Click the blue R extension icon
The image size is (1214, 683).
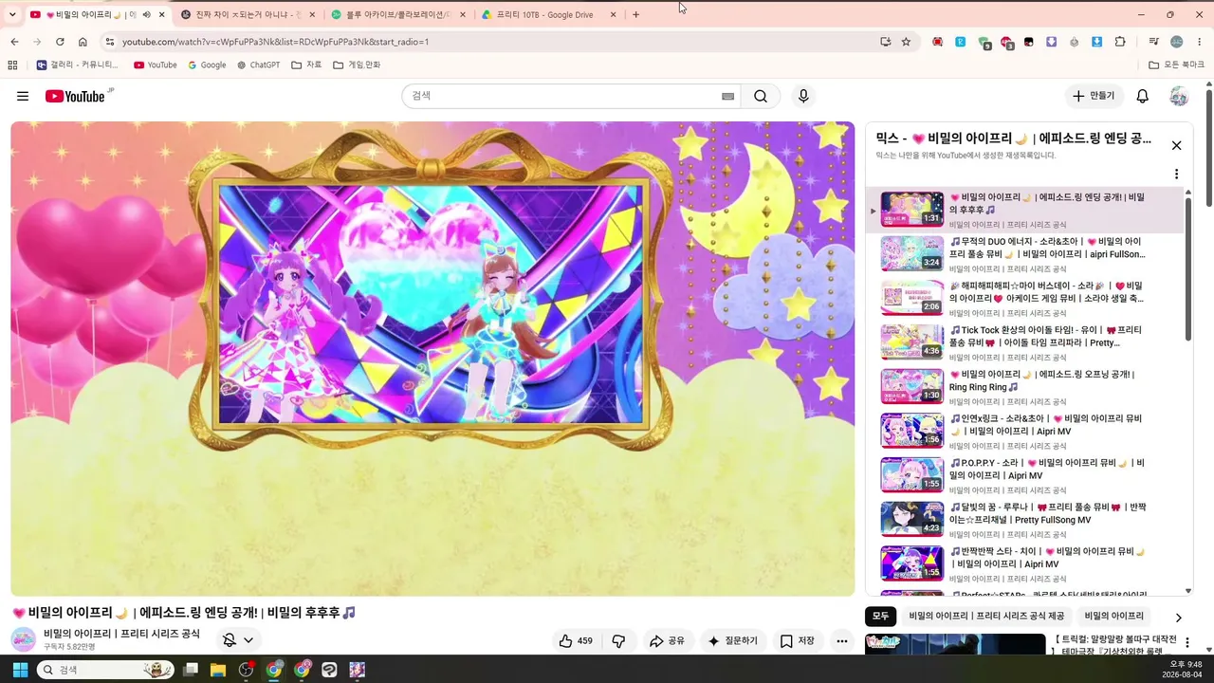[961, 42]
